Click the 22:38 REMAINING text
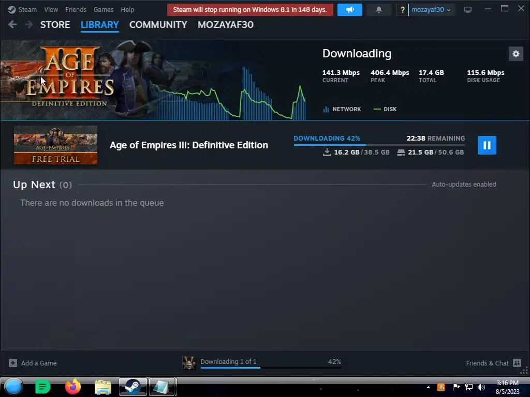Viewport: 530px width, 397px height. 436,138
